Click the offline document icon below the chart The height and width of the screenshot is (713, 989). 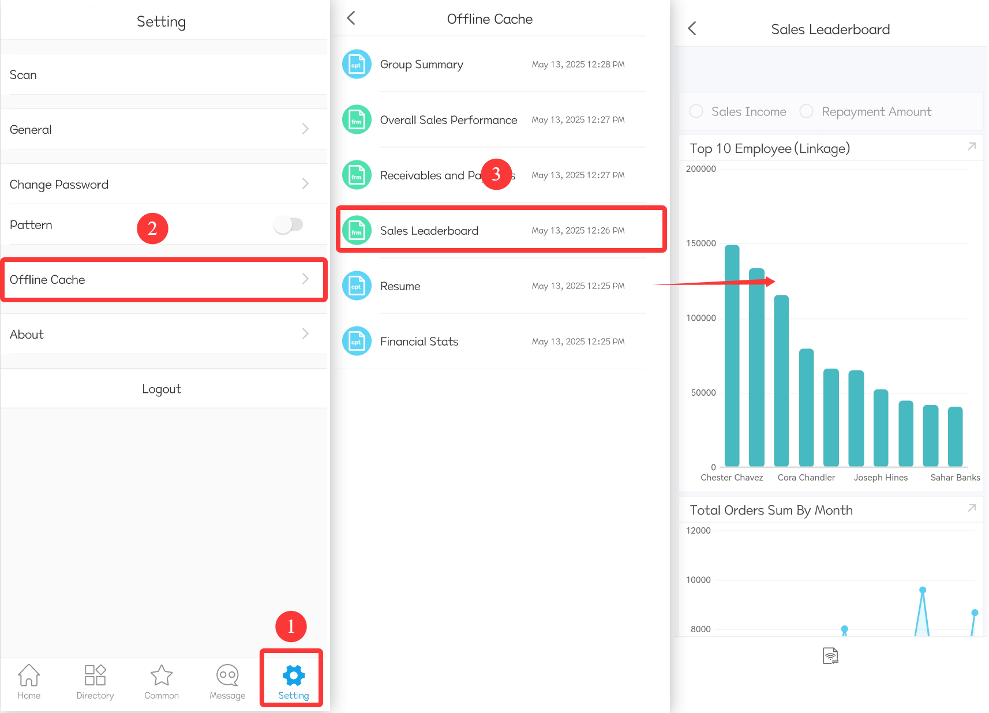click(x=830, y=655)
